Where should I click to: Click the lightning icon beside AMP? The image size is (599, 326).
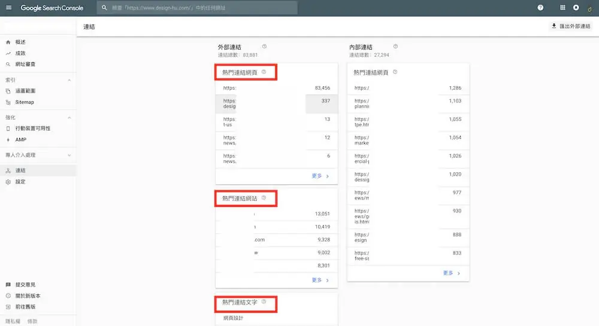point(8,140)
